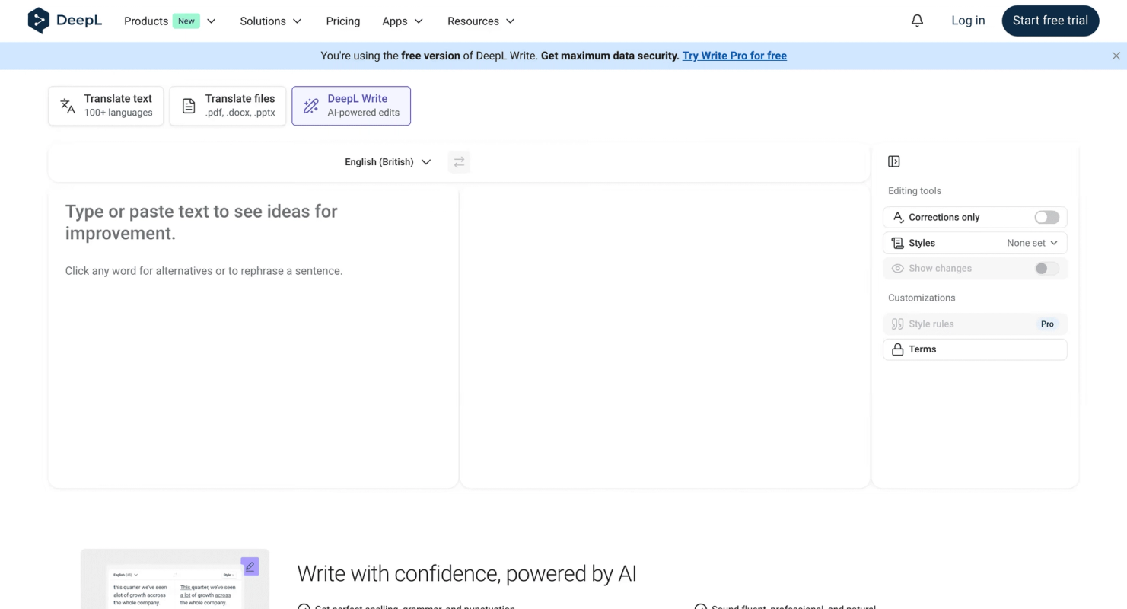Click the Log in link

968,21
